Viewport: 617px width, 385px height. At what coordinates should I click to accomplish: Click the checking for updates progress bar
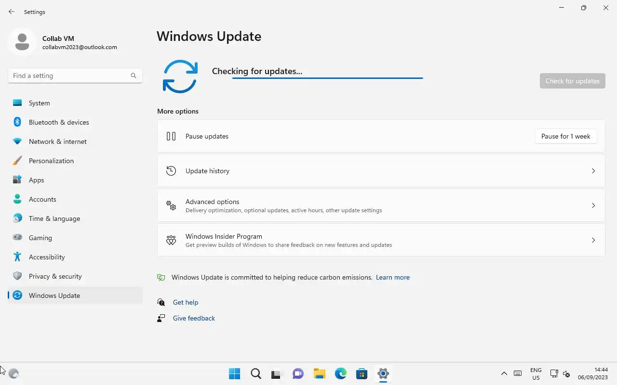327,78
